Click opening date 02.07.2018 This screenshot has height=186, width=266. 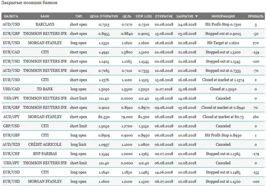164,154
